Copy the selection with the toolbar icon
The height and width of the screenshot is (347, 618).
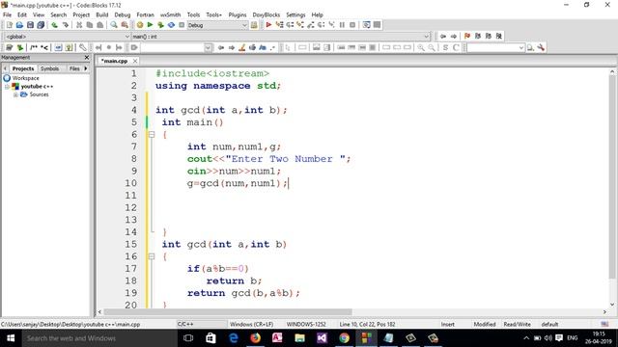(90, 25)
